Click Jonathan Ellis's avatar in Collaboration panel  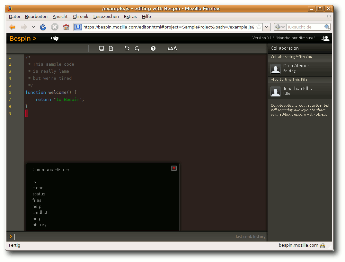(x=276, y=92)
